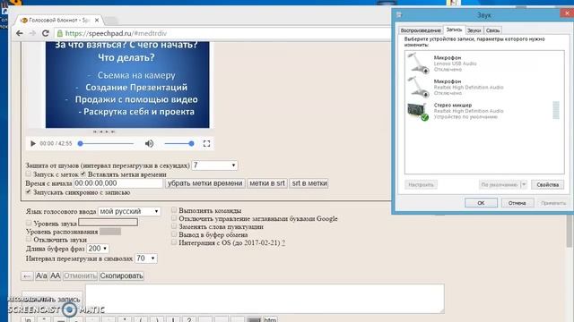
Task: Click убрать метки времени button
Action: [205, 183]
